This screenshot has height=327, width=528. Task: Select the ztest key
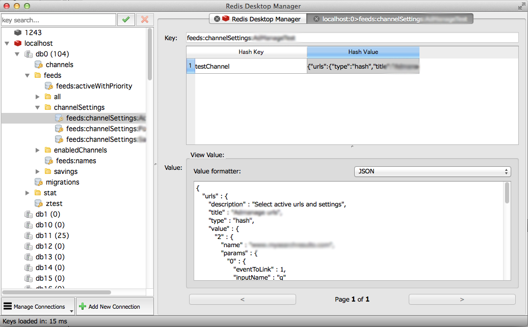(54, 203)
